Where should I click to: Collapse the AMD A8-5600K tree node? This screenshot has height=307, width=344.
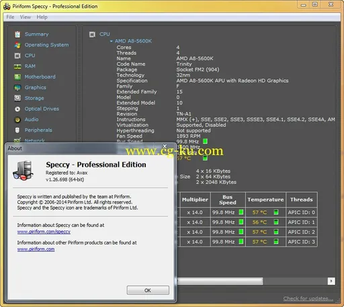tap(111, 41)
